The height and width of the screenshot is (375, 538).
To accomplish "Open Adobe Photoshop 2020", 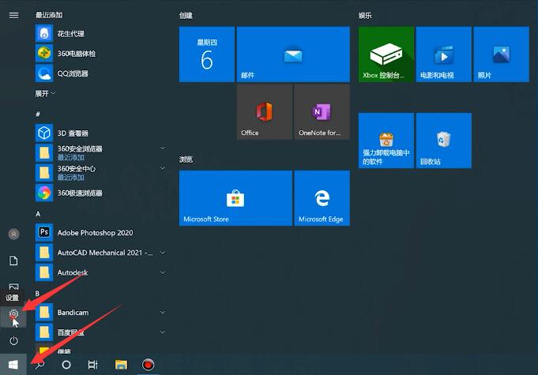I will tap(100, 233).
